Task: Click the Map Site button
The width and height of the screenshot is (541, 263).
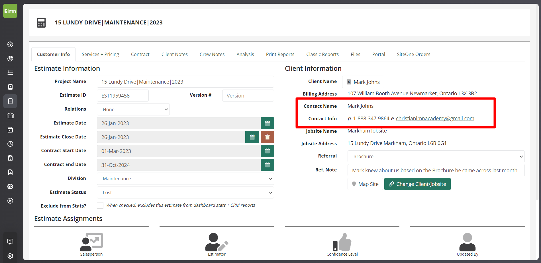Action: point(365,184)
